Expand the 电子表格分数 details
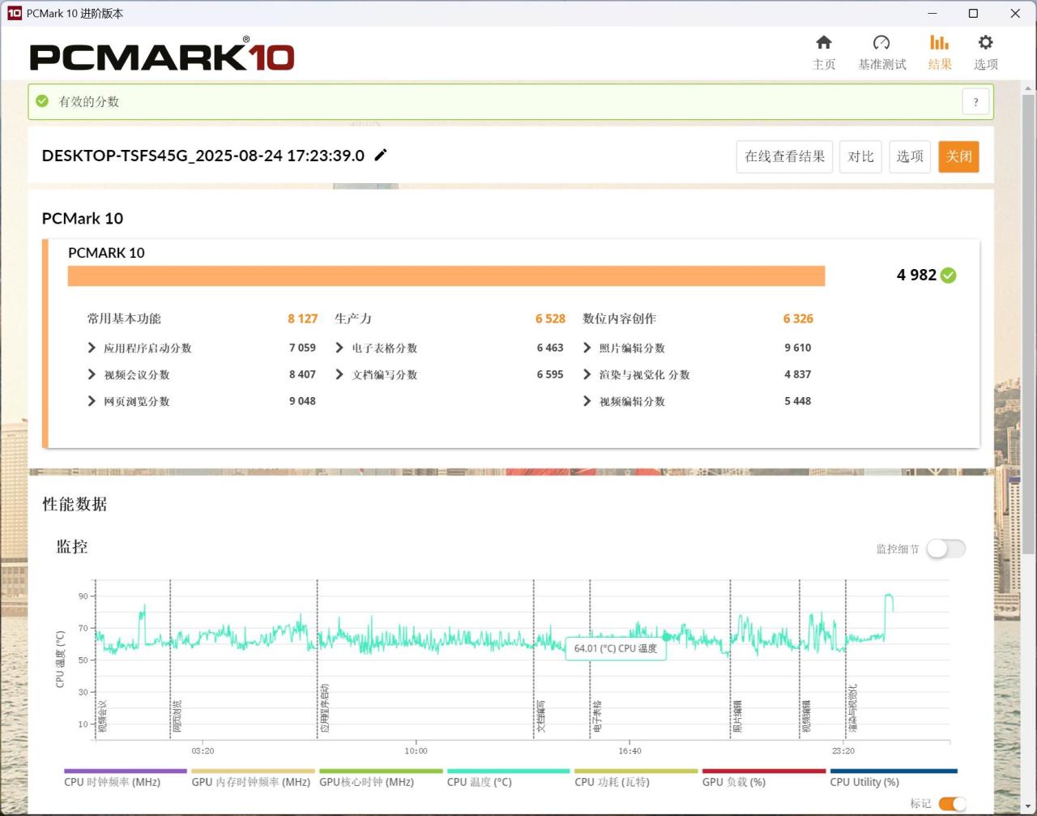 coord(376,348)
